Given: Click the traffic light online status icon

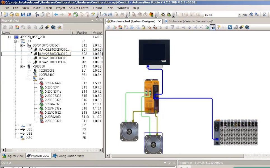Looking at the screenshot, I should pos(151,15).
